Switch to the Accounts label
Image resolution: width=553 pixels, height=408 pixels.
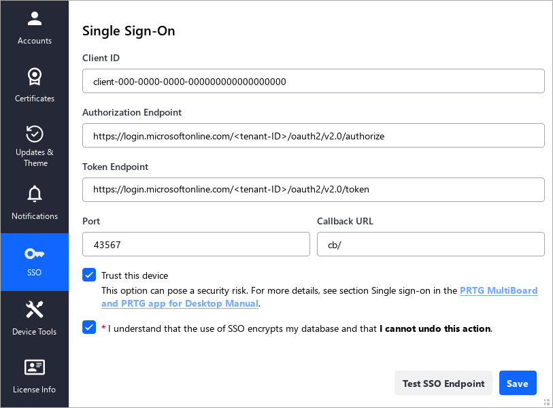click(35, 41)
